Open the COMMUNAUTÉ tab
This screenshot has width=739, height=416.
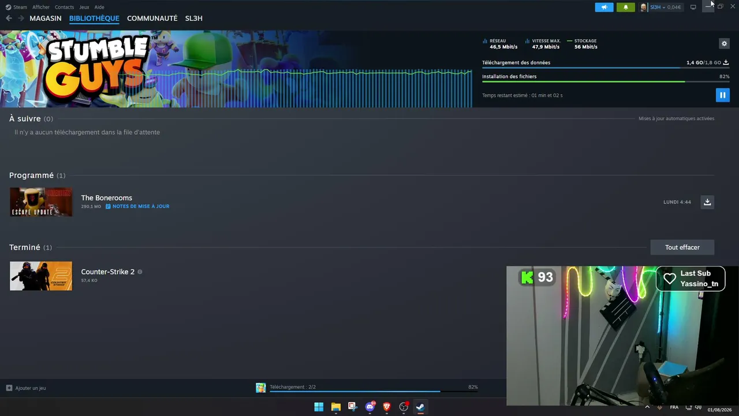coord(152,18)
